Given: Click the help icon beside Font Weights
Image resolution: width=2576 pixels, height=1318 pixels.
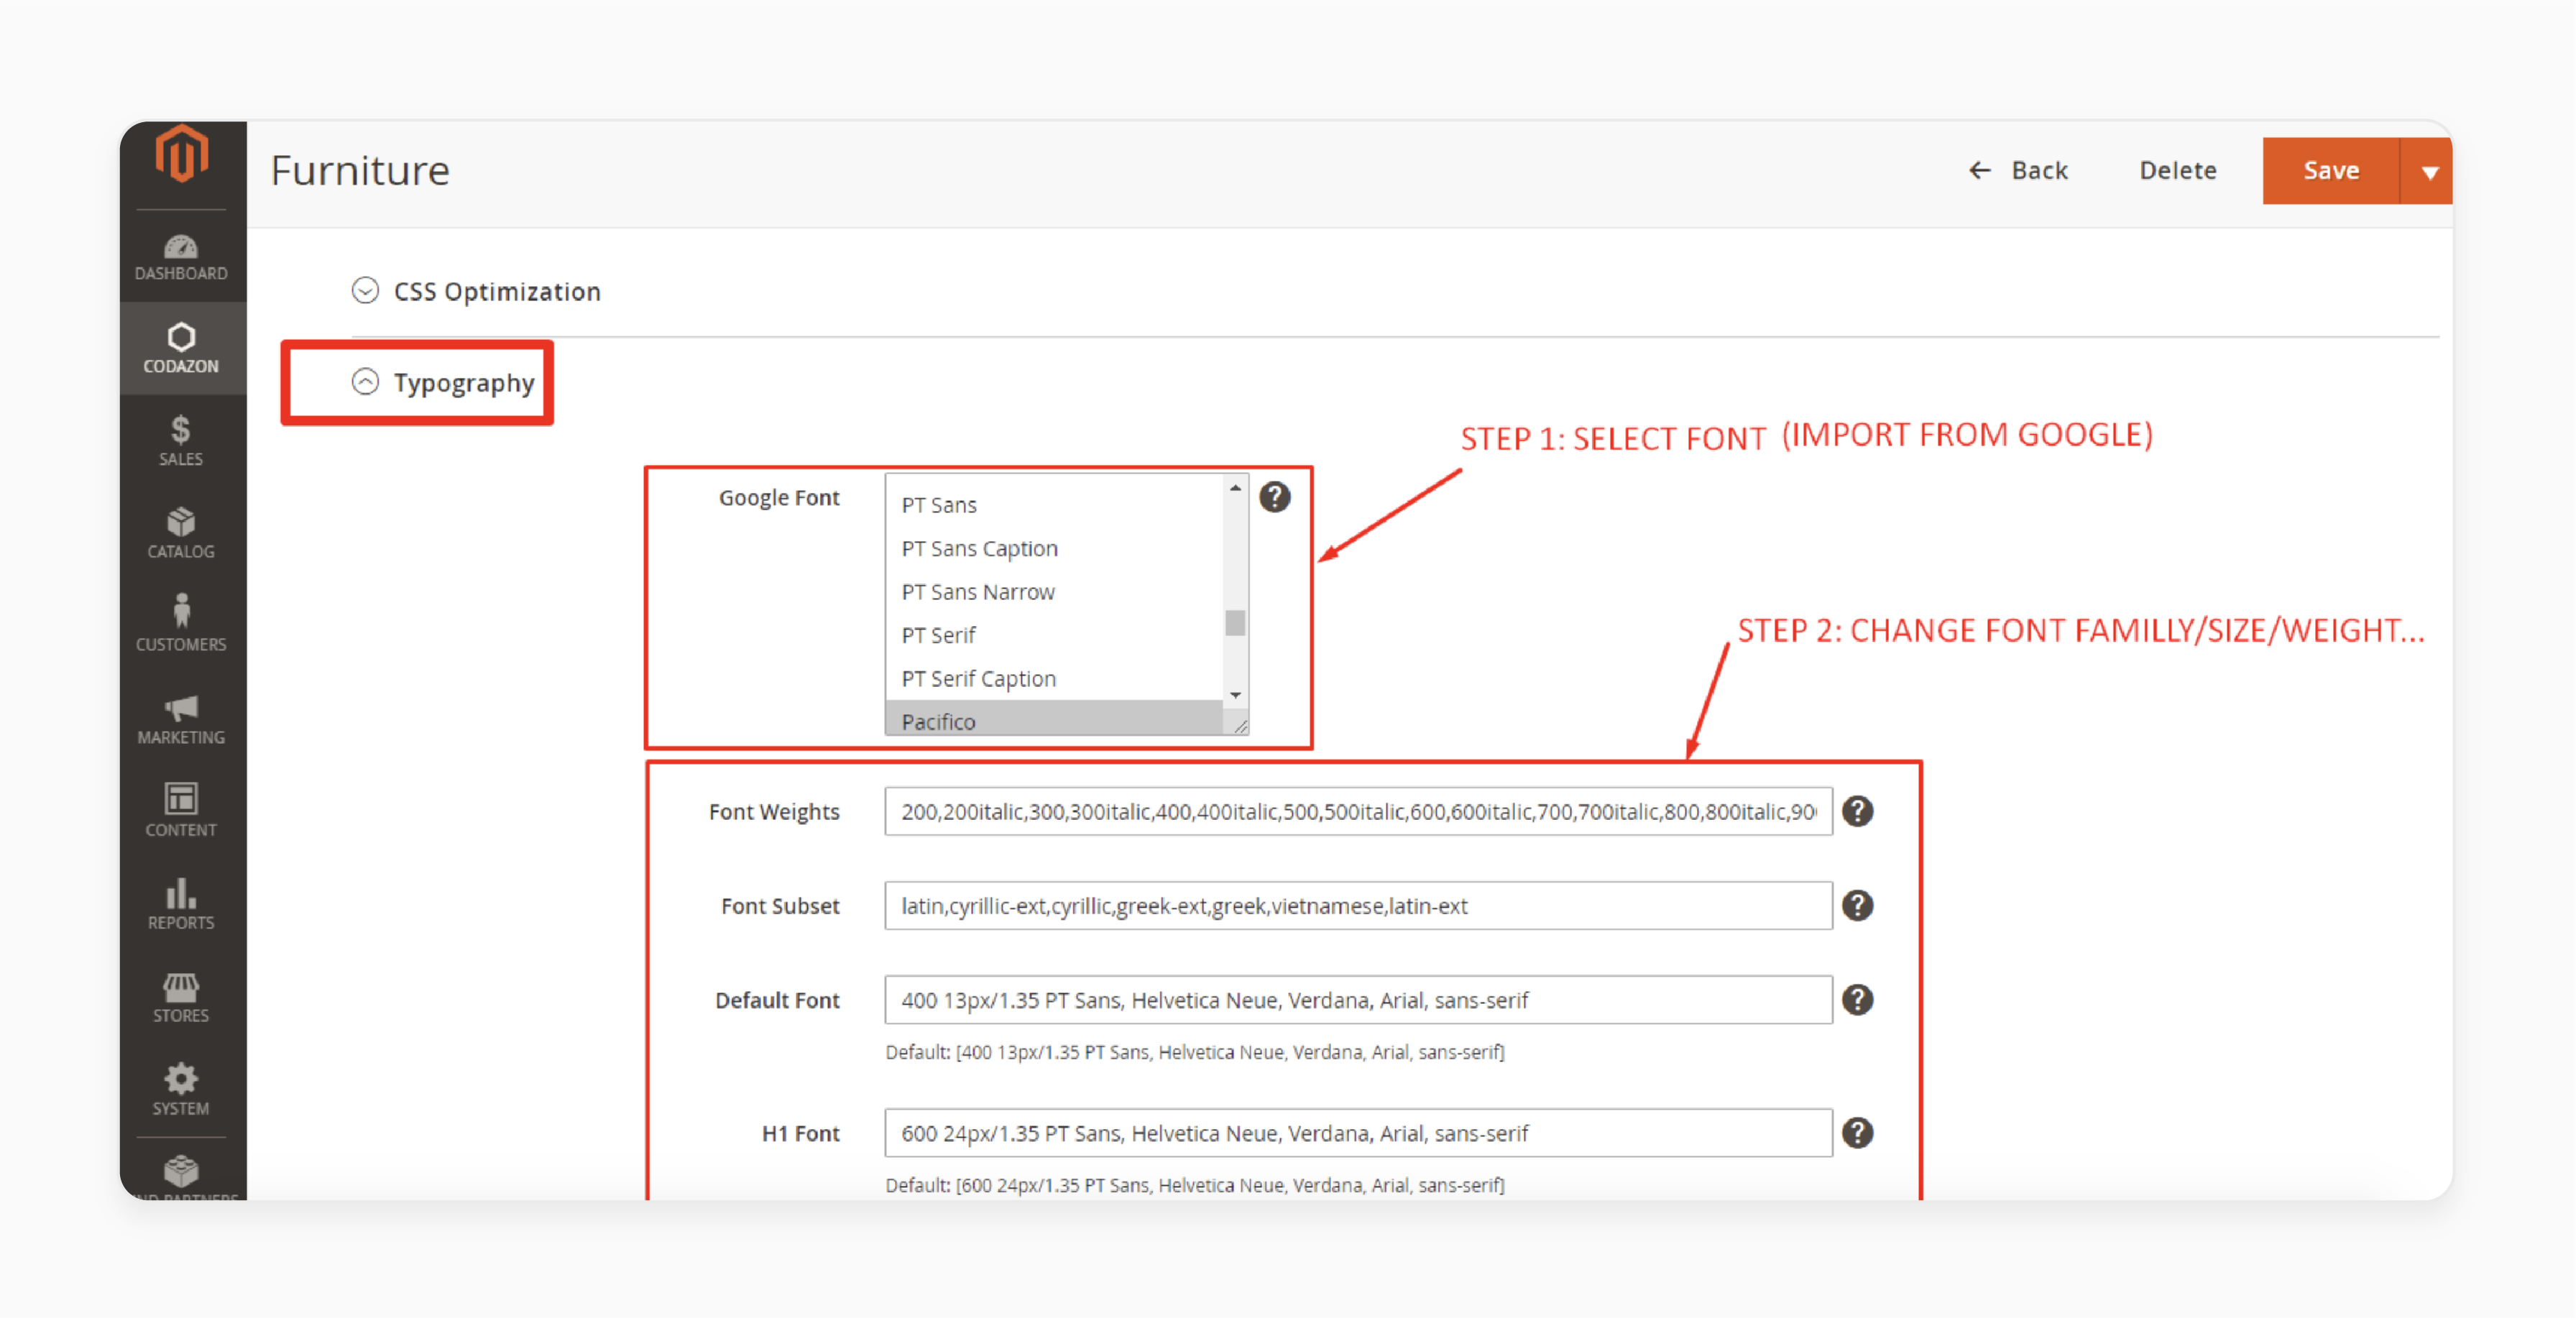Looking at the screenshot, I should pos(1857,811).
